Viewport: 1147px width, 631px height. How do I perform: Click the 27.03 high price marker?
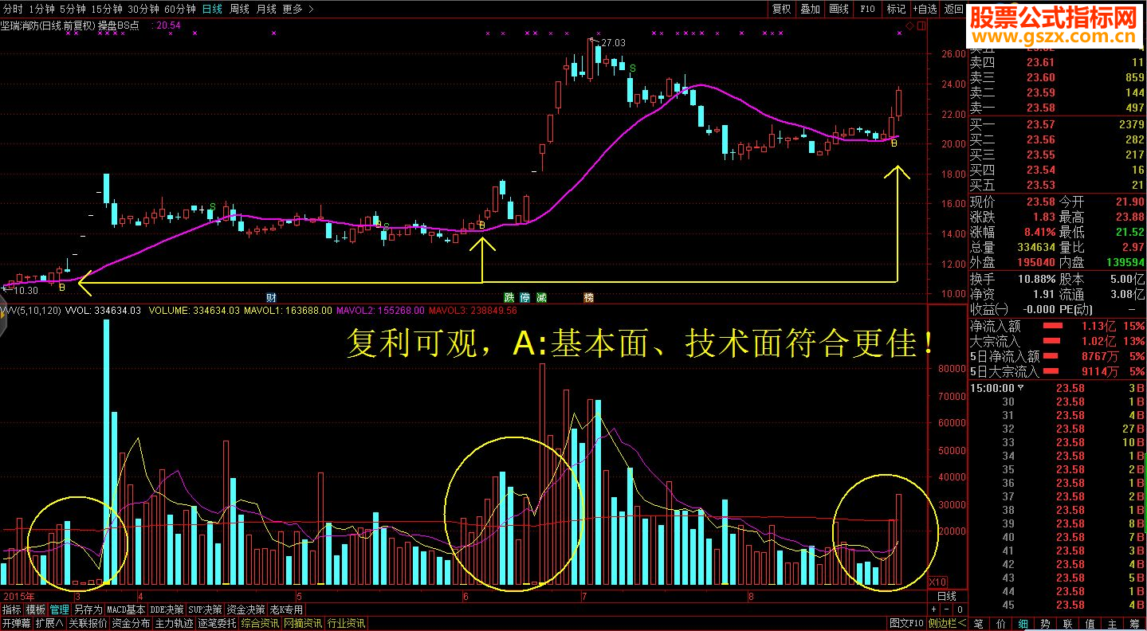(612, 42)
